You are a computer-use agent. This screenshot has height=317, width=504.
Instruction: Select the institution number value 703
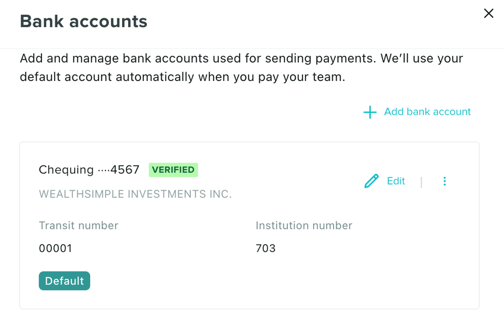pos(266,248)
